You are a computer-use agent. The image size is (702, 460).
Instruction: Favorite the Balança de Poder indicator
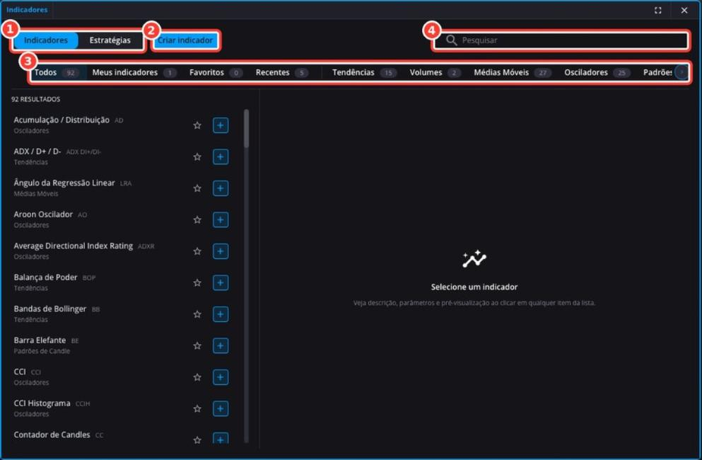[x=197, y=282]
